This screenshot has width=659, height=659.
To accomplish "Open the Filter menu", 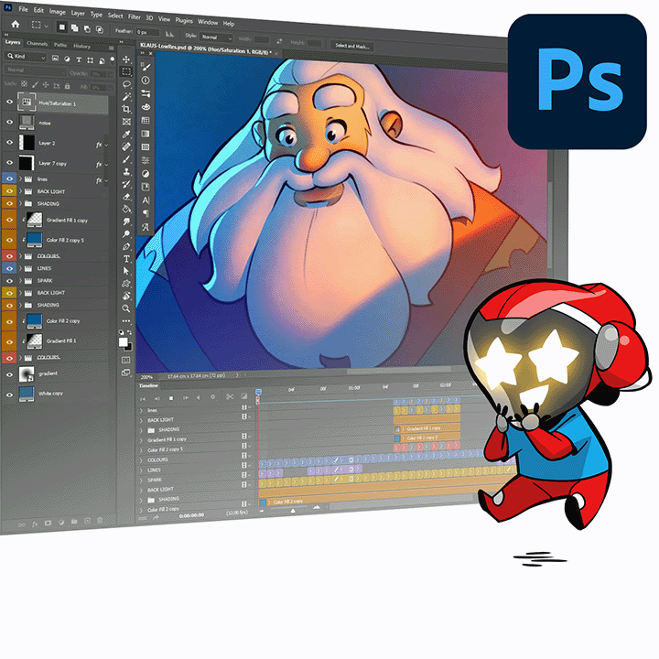I will tap(134, 16).
